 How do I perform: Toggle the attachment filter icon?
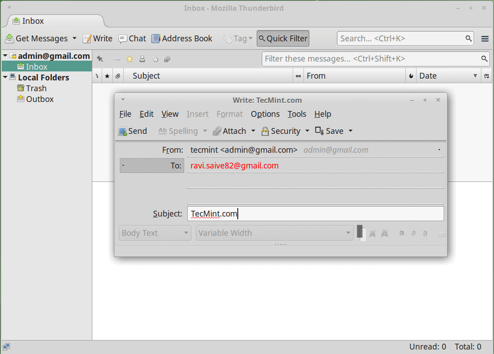167,59
